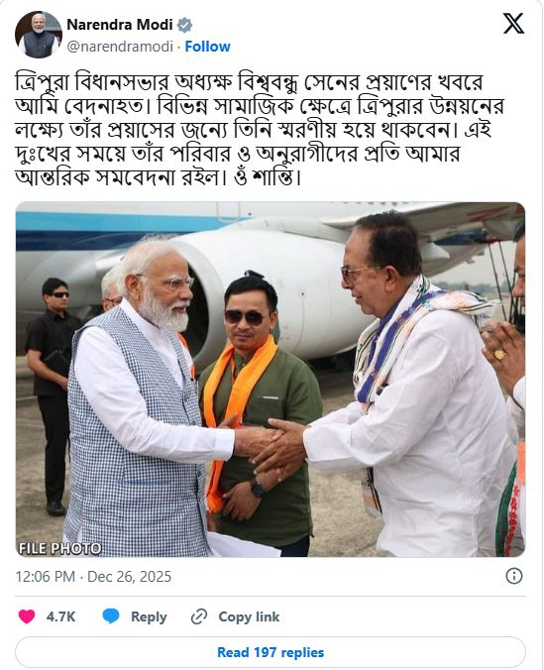Click the Narendra Modi display name
Viewport: 544px width, 670px height.
pyautogui.click(x=120, y=25)
